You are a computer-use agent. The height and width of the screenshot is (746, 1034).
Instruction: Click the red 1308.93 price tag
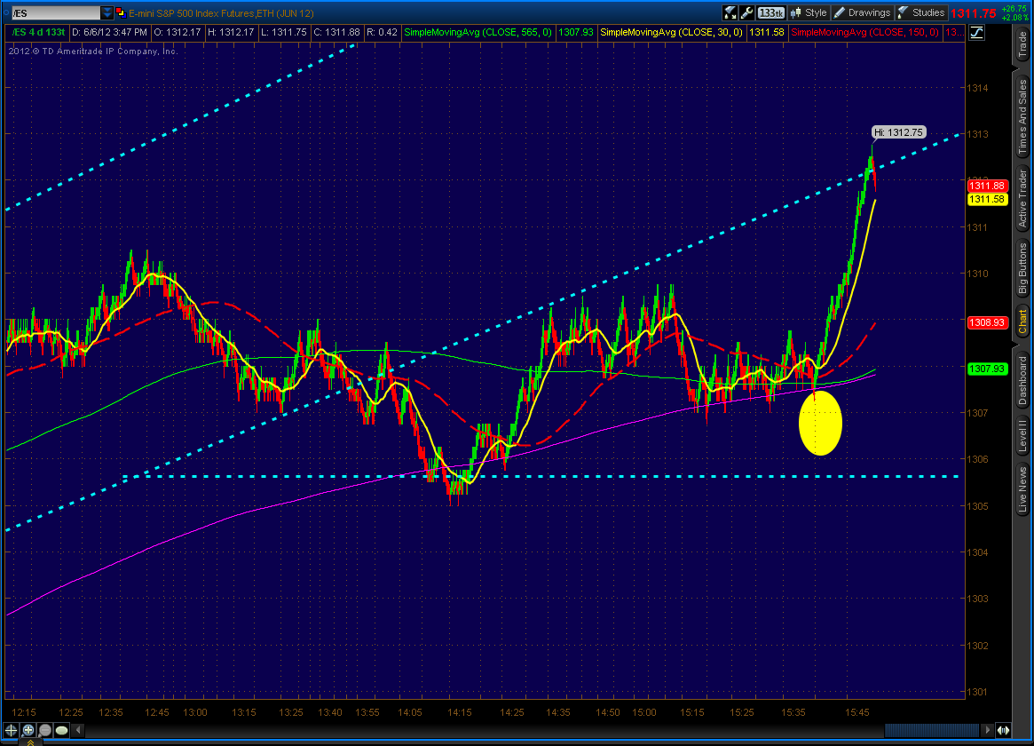(x=987, y=322)
